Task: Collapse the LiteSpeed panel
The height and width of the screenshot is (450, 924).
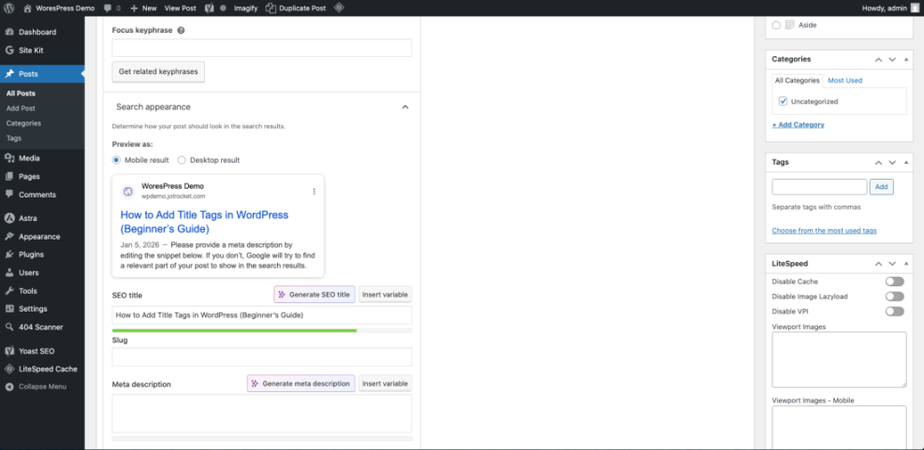Action: [905, 264]
